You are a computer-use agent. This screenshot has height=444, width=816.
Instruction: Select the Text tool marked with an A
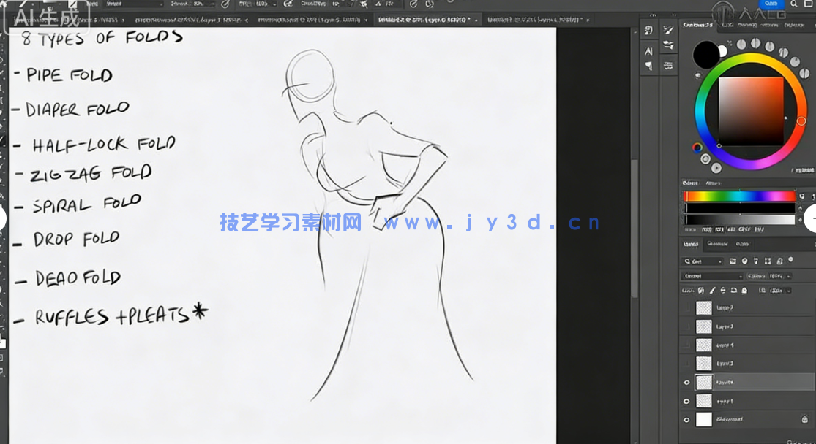point(648,51)
